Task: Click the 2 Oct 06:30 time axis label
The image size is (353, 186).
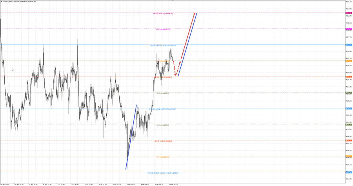Action: pyautogui.click(x=75, y=184)
